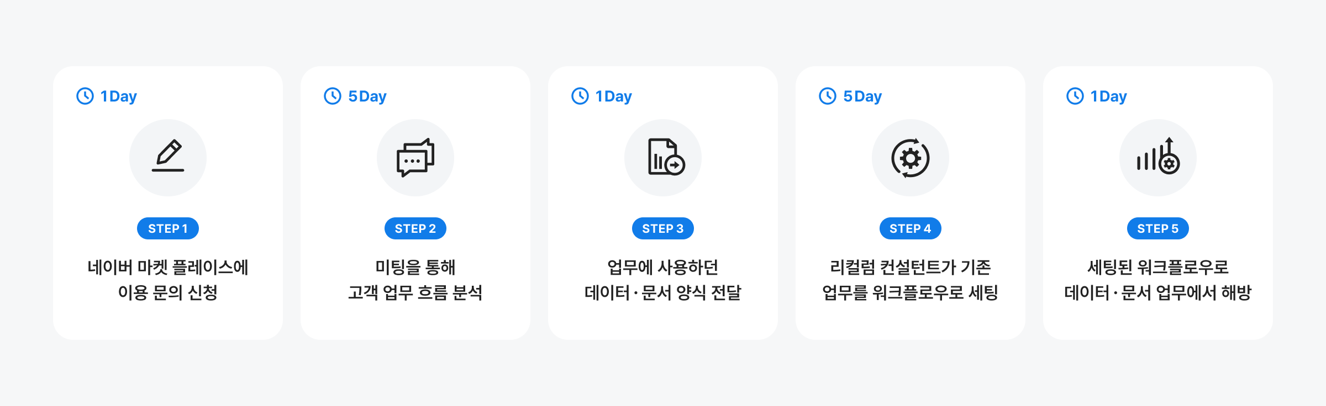Choose the STEP 4 badge

(x=911, y=228)
